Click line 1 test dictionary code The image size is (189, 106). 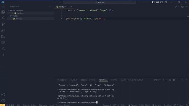(89, 10)
